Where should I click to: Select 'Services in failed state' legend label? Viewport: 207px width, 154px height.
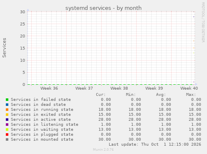[41, 100]
